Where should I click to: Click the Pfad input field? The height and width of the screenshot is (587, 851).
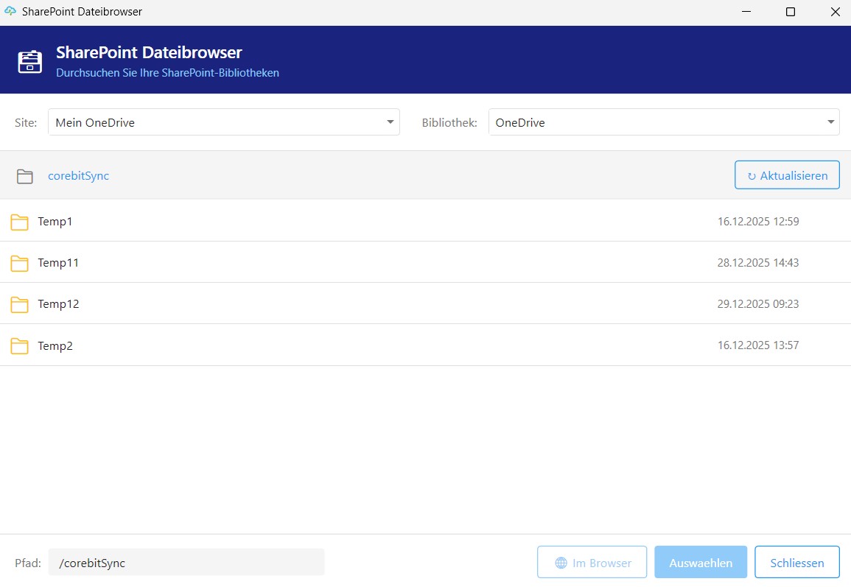[188, 562]
